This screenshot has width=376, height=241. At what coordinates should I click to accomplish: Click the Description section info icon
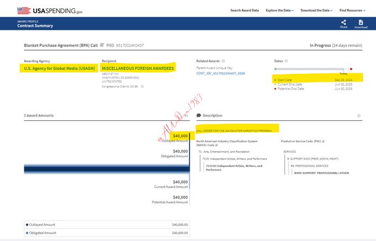pos(359,116)
